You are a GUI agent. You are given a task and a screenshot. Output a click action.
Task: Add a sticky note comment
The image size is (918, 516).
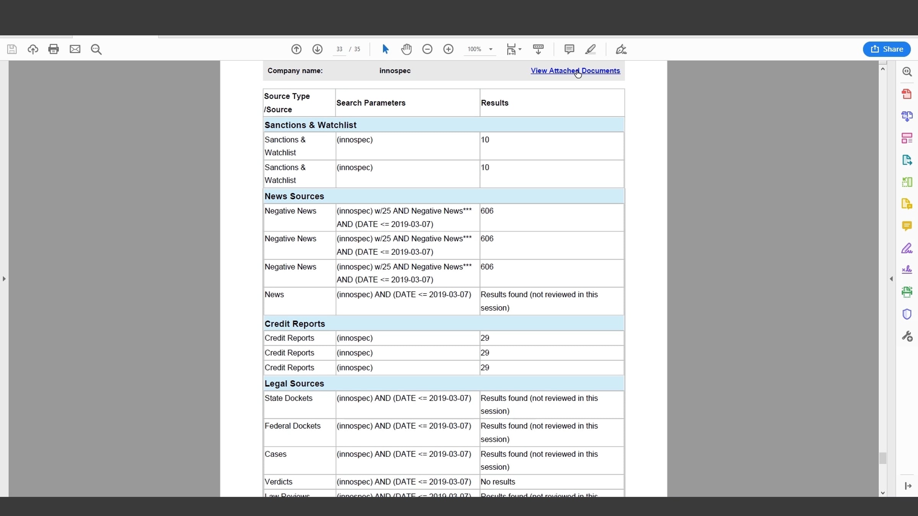(569, 49)
